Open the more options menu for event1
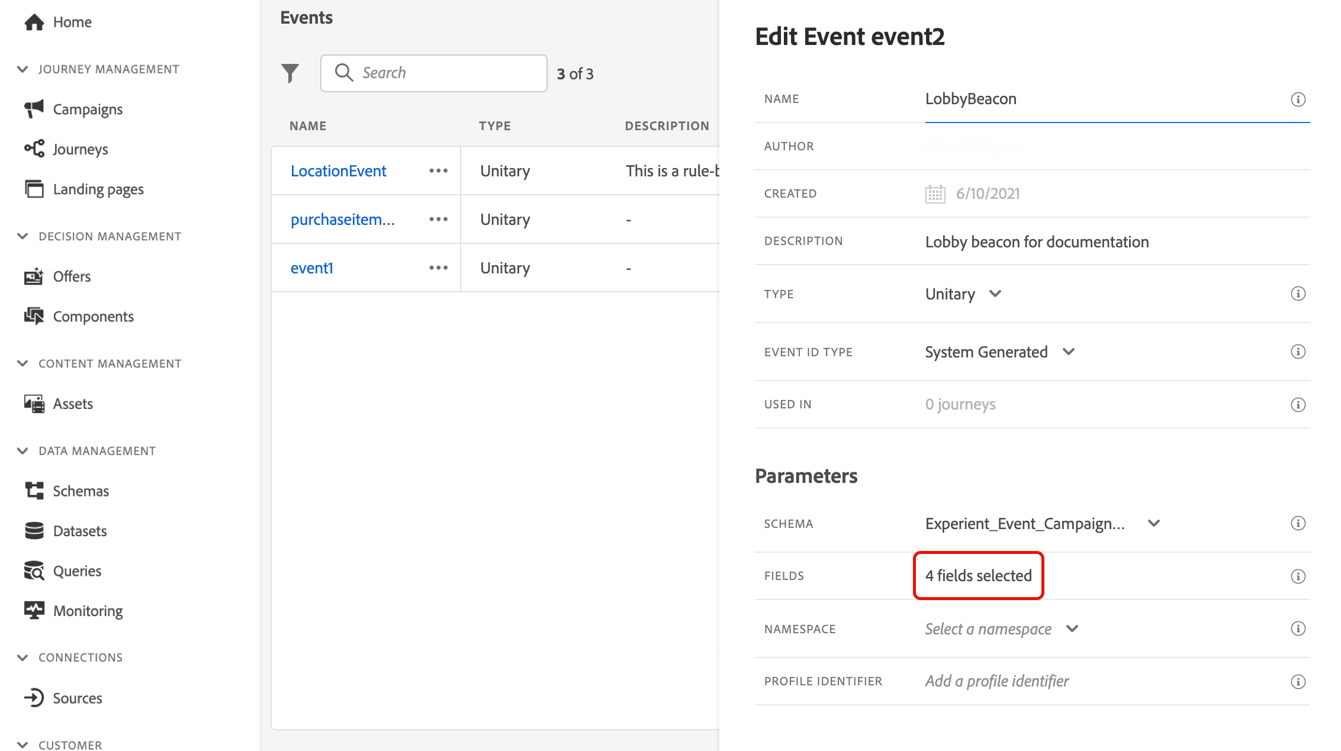The image size is (1341, 751). [438, 268]
